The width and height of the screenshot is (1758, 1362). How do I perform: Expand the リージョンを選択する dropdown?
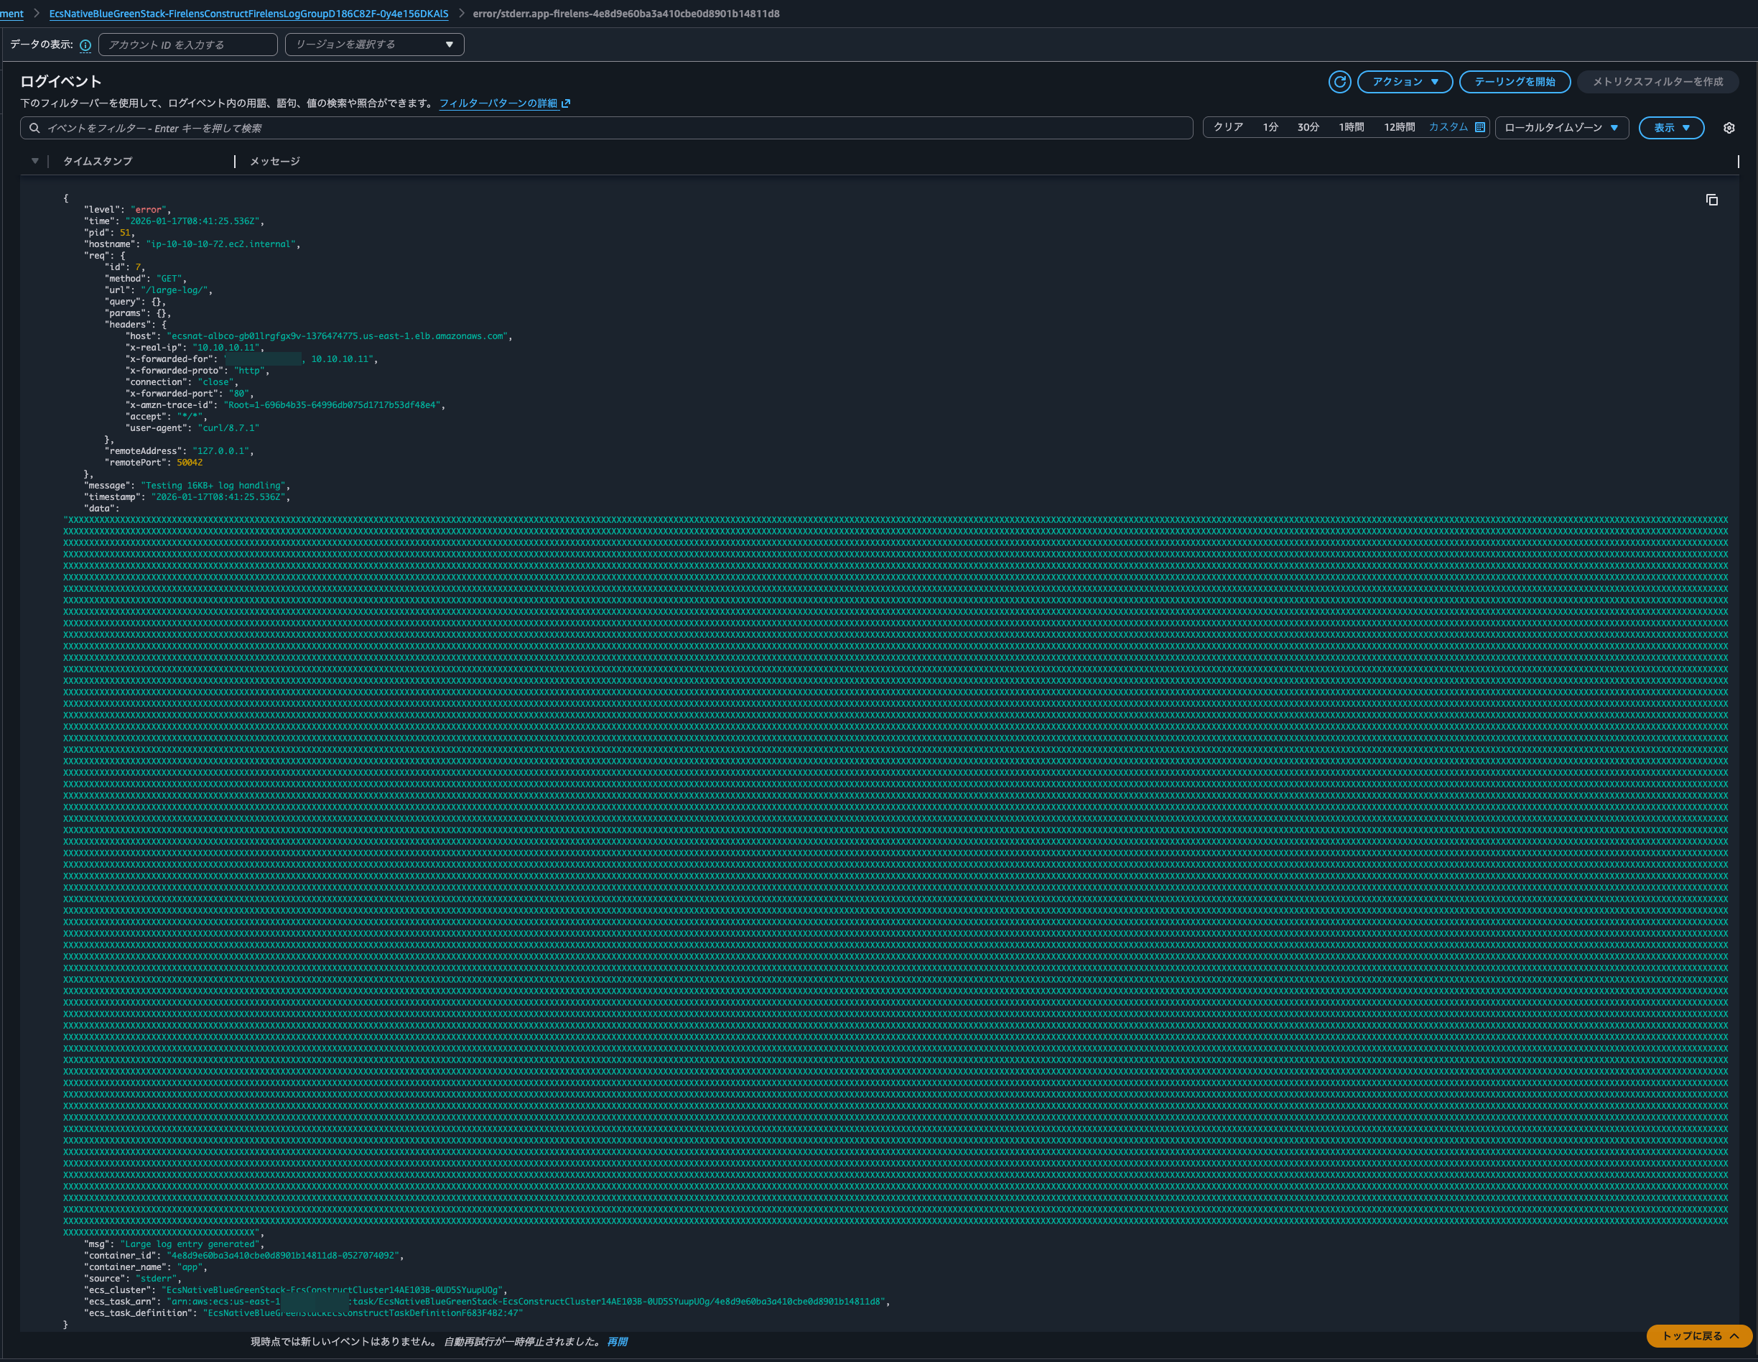coord(374,45)
